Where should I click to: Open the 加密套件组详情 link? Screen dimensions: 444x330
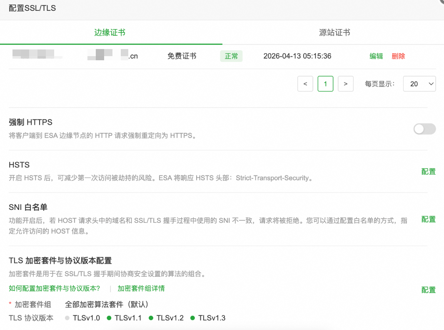[141, 288]
